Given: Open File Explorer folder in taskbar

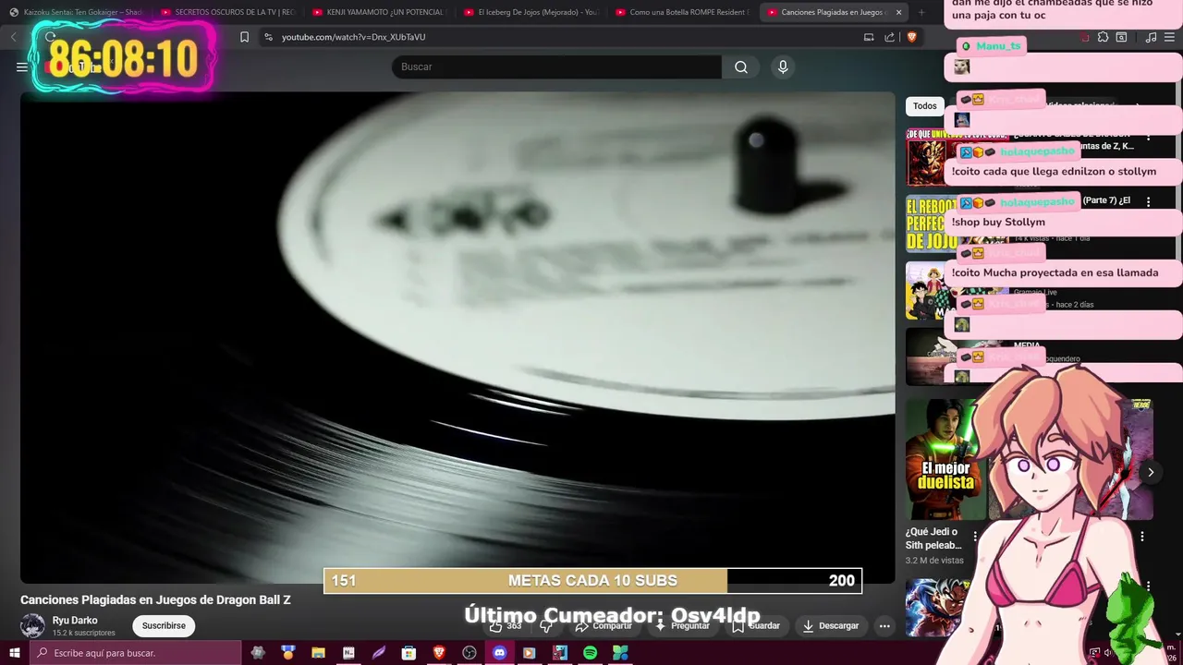Looking at the screenshot, I should (x=318, y=653).
